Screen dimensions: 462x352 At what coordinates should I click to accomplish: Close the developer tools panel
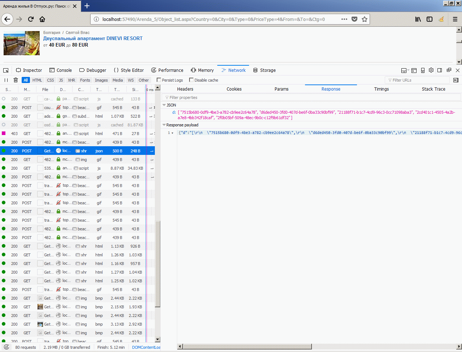458,70
